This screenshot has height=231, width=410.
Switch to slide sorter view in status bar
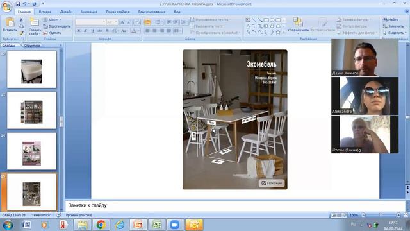click(339, 215)
